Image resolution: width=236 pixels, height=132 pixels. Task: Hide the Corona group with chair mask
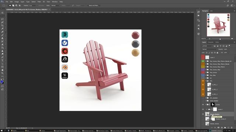tap(203, 104)
